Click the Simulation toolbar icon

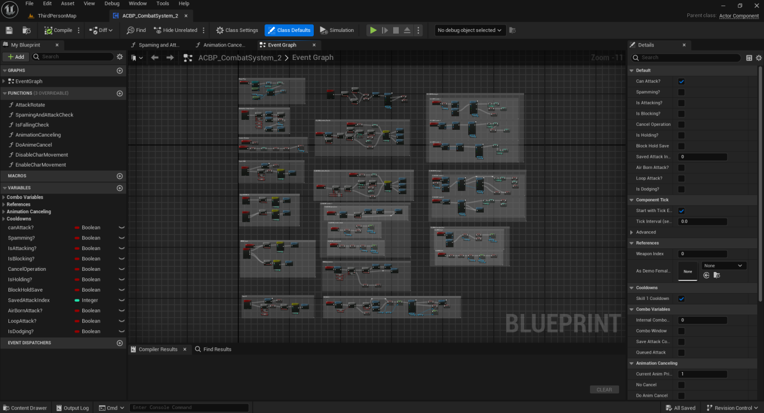pos(337,30)
